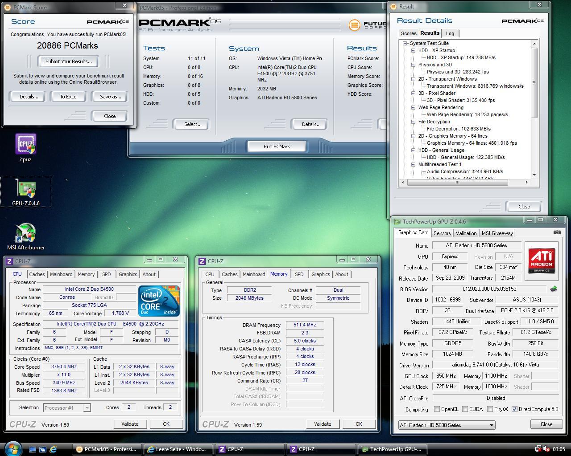
Task: Click the Result window title bar icon
Action: [x=393, y=7]
